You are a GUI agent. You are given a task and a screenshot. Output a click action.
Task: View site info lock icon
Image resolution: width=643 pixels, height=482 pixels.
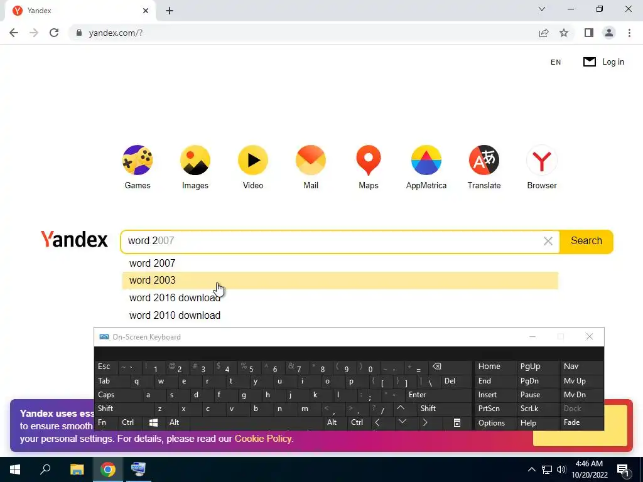79,33
